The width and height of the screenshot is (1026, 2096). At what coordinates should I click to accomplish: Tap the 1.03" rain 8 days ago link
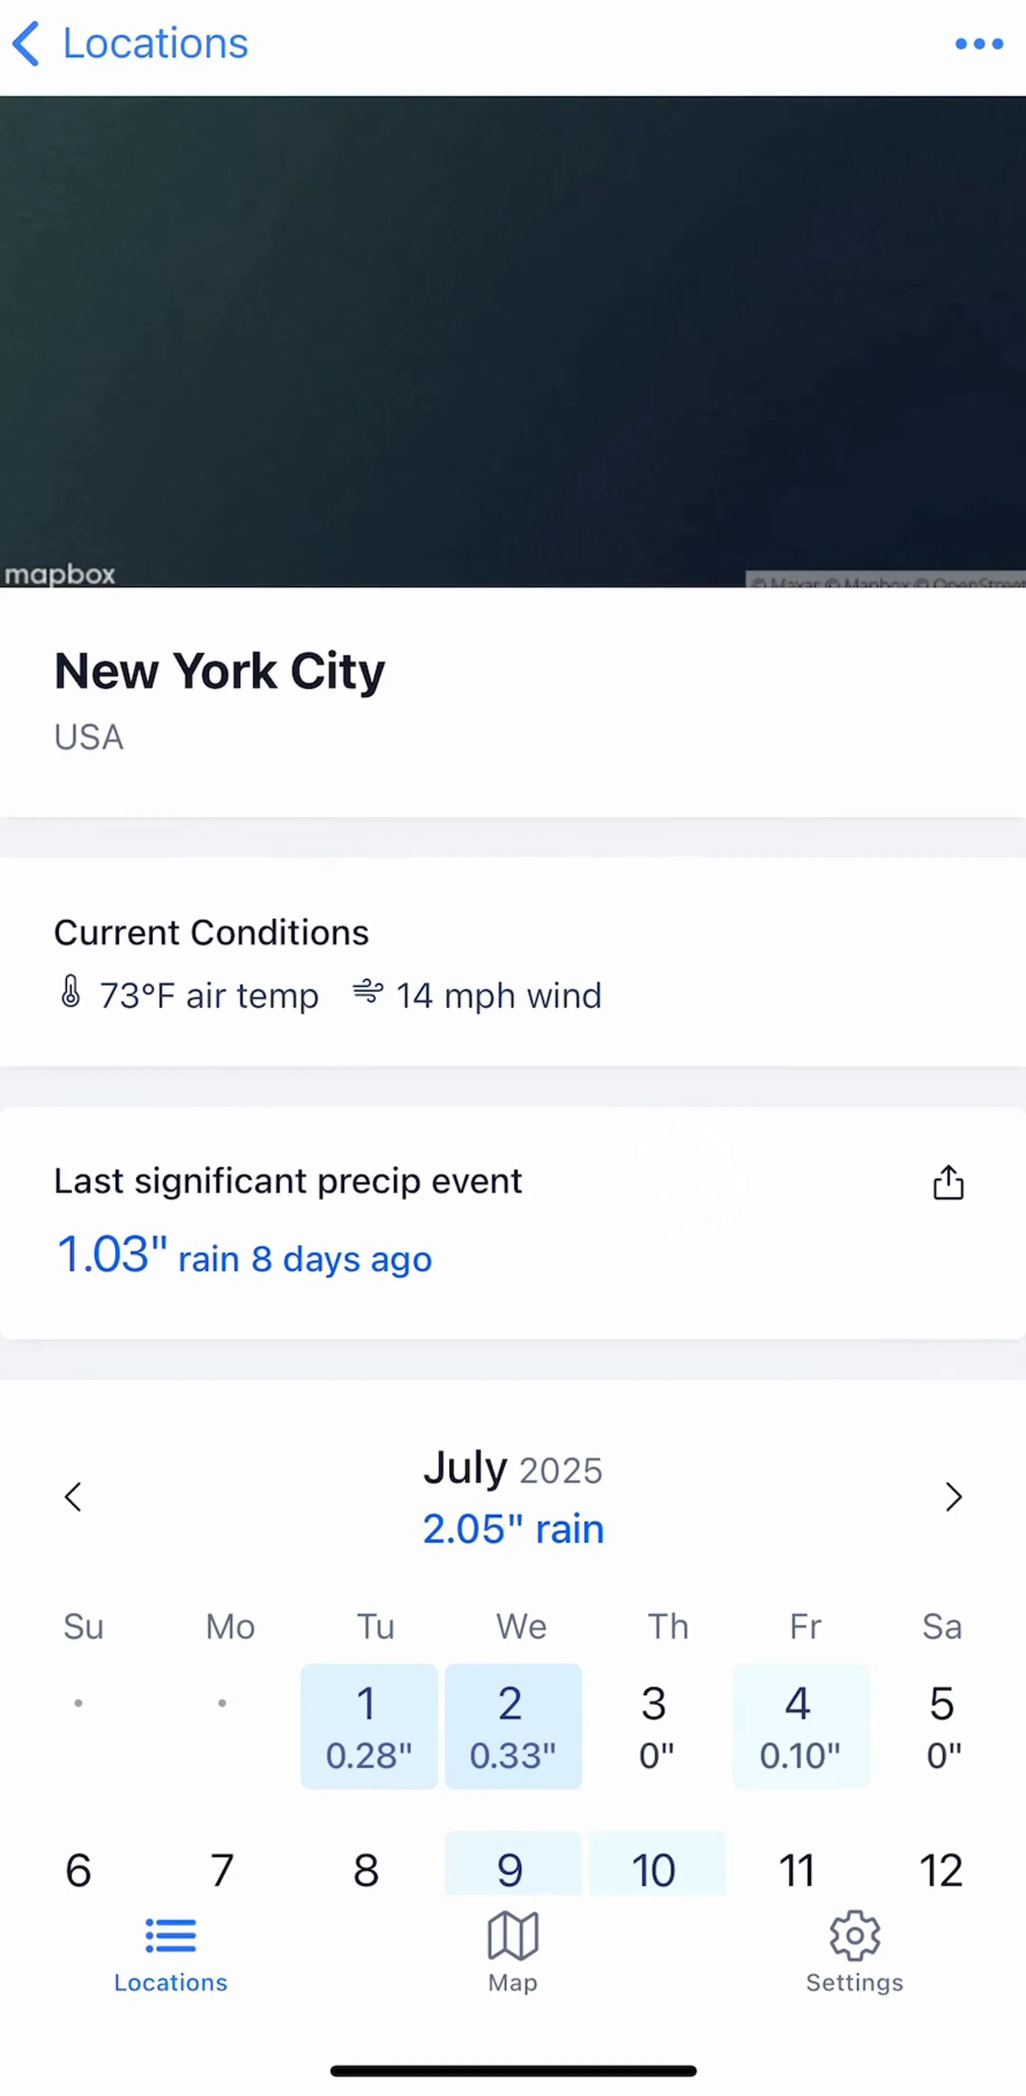(x=244, y=1255)
